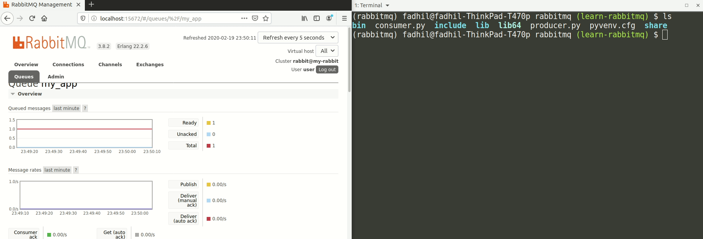
Task: Open tracking protection shield in address bar
Action: (x=83, y=18)
